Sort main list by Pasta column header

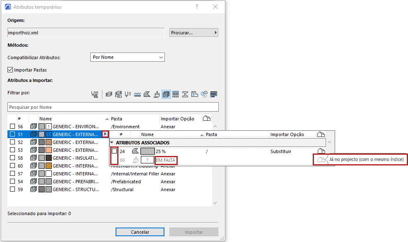tap(116, 119)
